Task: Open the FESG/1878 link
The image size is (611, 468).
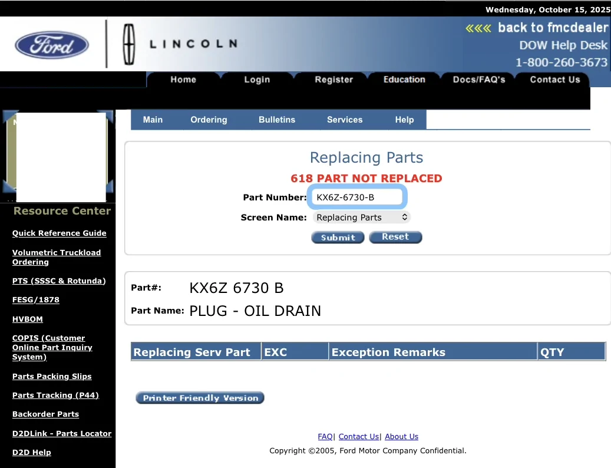Action: click(36, 299)
